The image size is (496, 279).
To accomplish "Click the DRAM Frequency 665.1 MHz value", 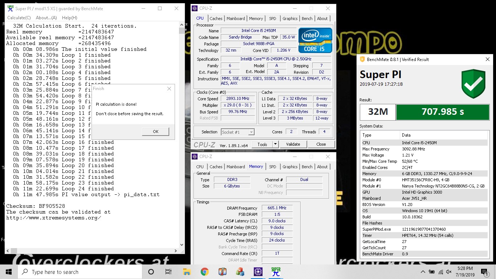I will click(277, 208).
